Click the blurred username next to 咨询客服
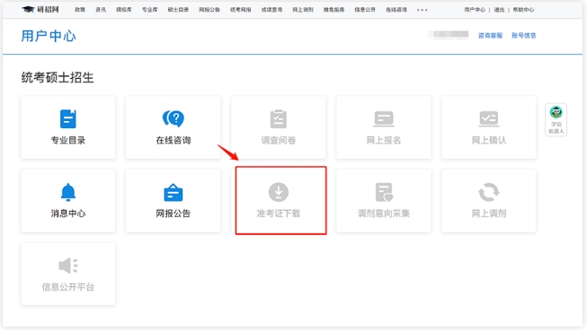Image resolution: width=587 pixels, height=330 pixels. click(x=448, y=35)
